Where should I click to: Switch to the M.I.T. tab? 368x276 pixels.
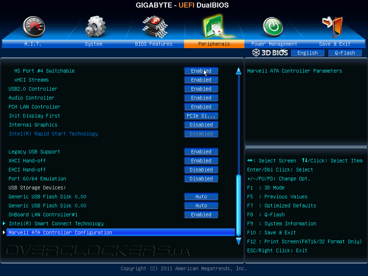[x=33, y=44]
